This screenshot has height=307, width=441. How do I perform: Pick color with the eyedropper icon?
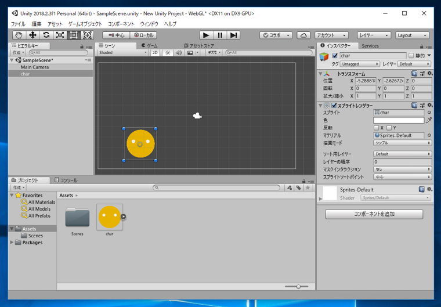pyautogui.click(x=429, y=120)
